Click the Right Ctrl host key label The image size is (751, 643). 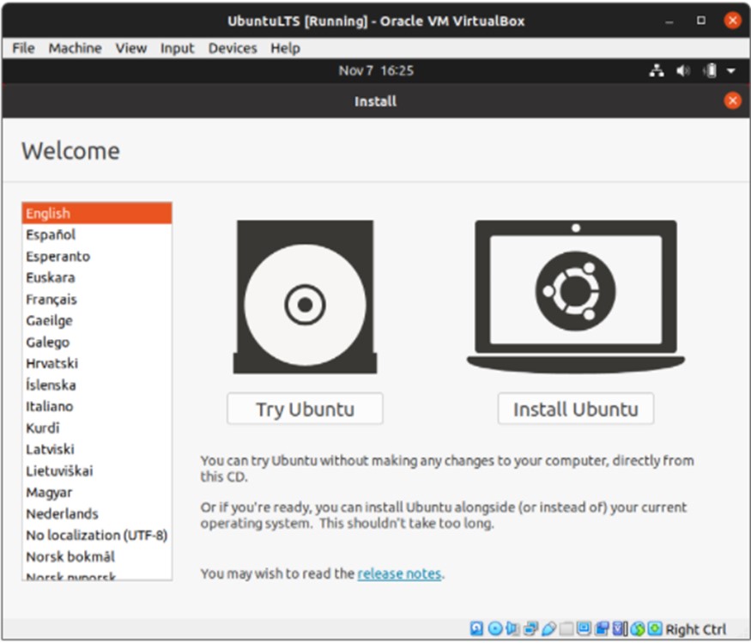click(695, 628)
